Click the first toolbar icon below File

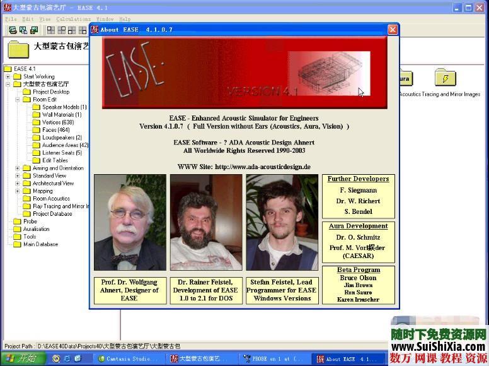coord(12,30)
